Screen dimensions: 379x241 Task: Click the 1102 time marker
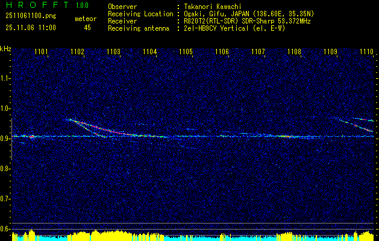click(x=77, y=51)
